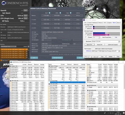Click the CPU-Z title bar icon
Image resolution: width=125 pixels, height=115 pixels.
(84, 20)
